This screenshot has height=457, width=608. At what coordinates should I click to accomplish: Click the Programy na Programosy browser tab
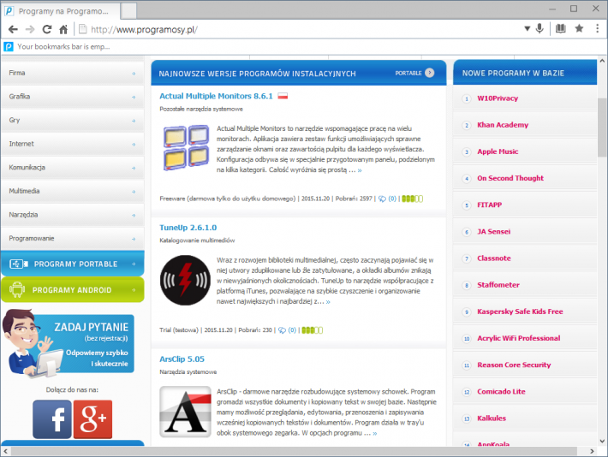[x=62, y=11]
